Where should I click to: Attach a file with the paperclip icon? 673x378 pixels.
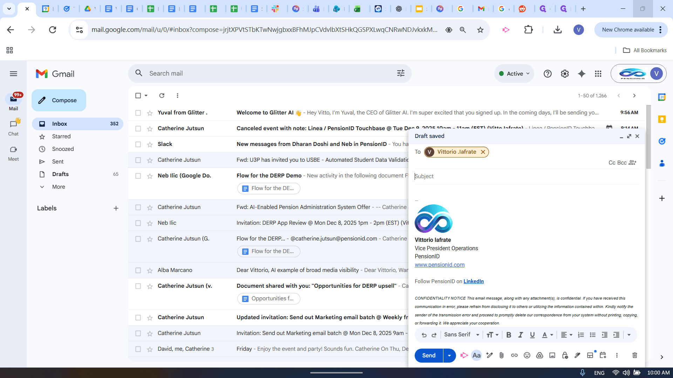(x=502, y=355)
